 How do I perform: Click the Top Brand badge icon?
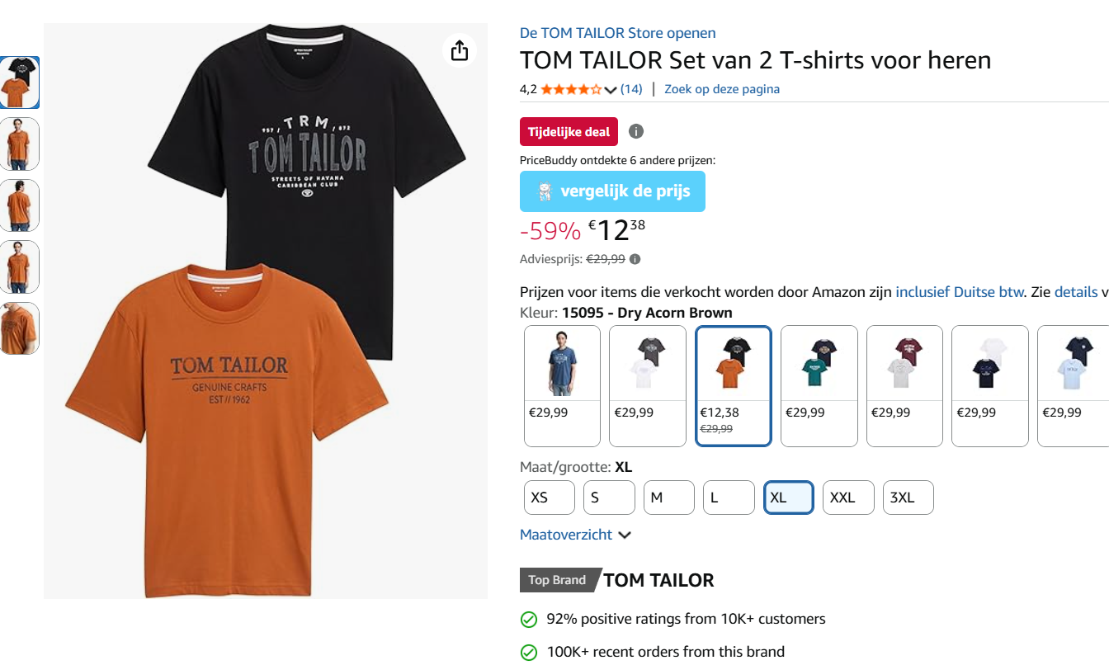pyautogui.click(x=557, y=580)
